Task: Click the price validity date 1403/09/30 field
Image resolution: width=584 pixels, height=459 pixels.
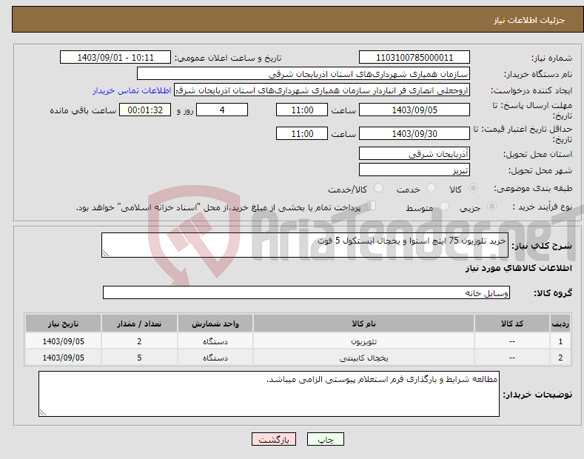Action: tap(414, 133)
